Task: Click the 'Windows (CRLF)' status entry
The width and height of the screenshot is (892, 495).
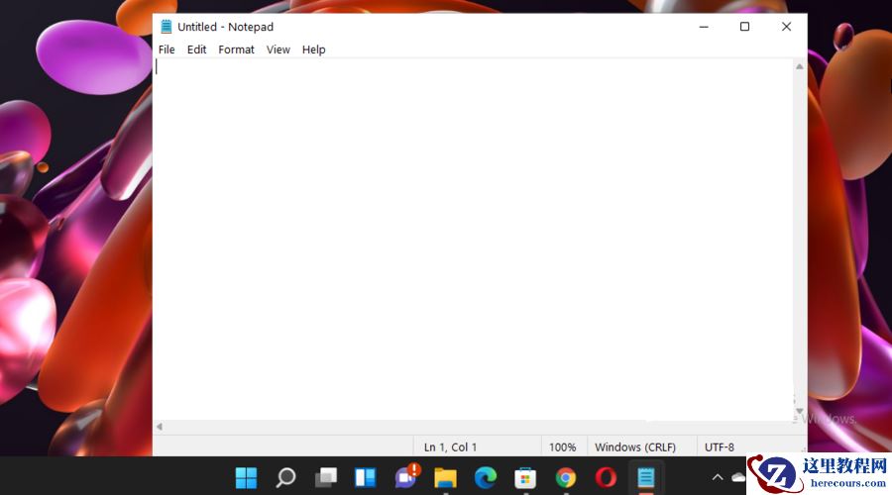Action: click(x=635, y=447)
